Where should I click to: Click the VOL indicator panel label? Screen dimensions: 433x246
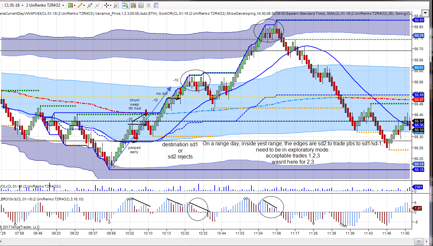(x=30, y=186)
